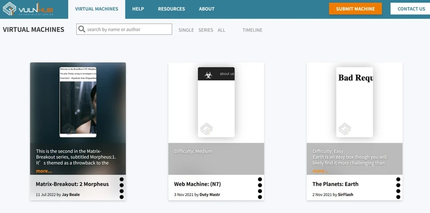The image size is (430, 213).
Task: Click the VulnHub logo
Action: click(28, 9)
